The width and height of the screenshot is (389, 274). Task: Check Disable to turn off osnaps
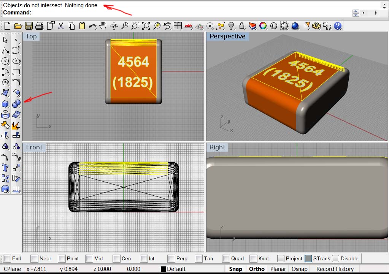pos(335,259)
